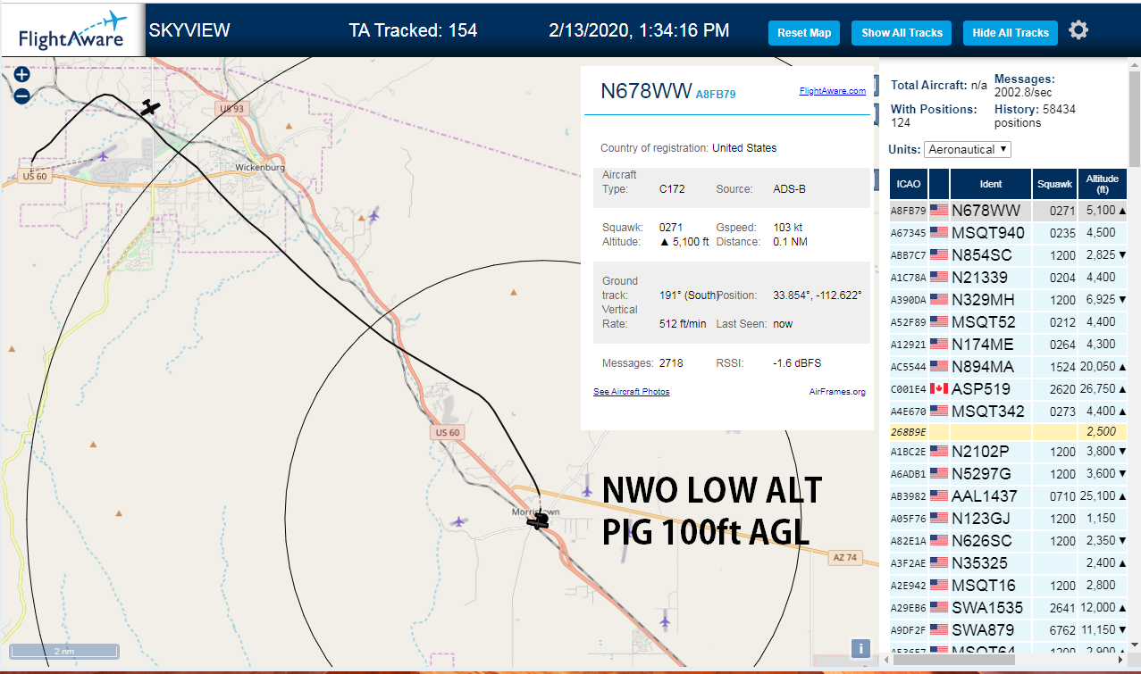Image resolution: width=1141 pixels, height=674 pixels.
Task: Select the N329MH row
Action: coord(1009,300)
